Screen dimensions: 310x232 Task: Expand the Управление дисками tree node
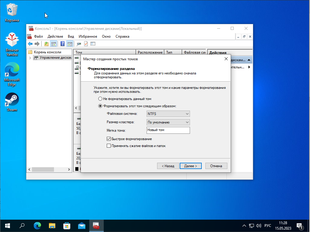tap(30, 58)
